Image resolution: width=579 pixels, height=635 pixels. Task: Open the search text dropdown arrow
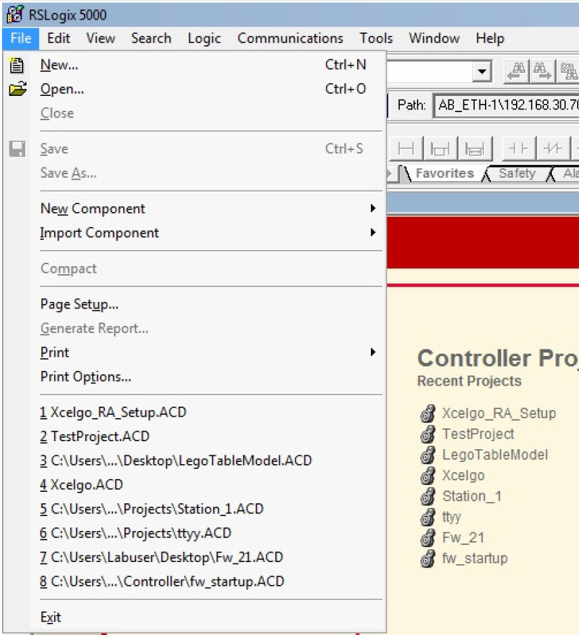(x=482, y=71)
